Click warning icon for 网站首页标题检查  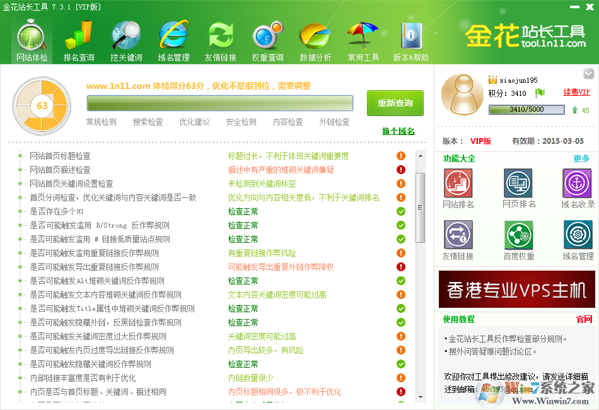[x=401, y=156]
